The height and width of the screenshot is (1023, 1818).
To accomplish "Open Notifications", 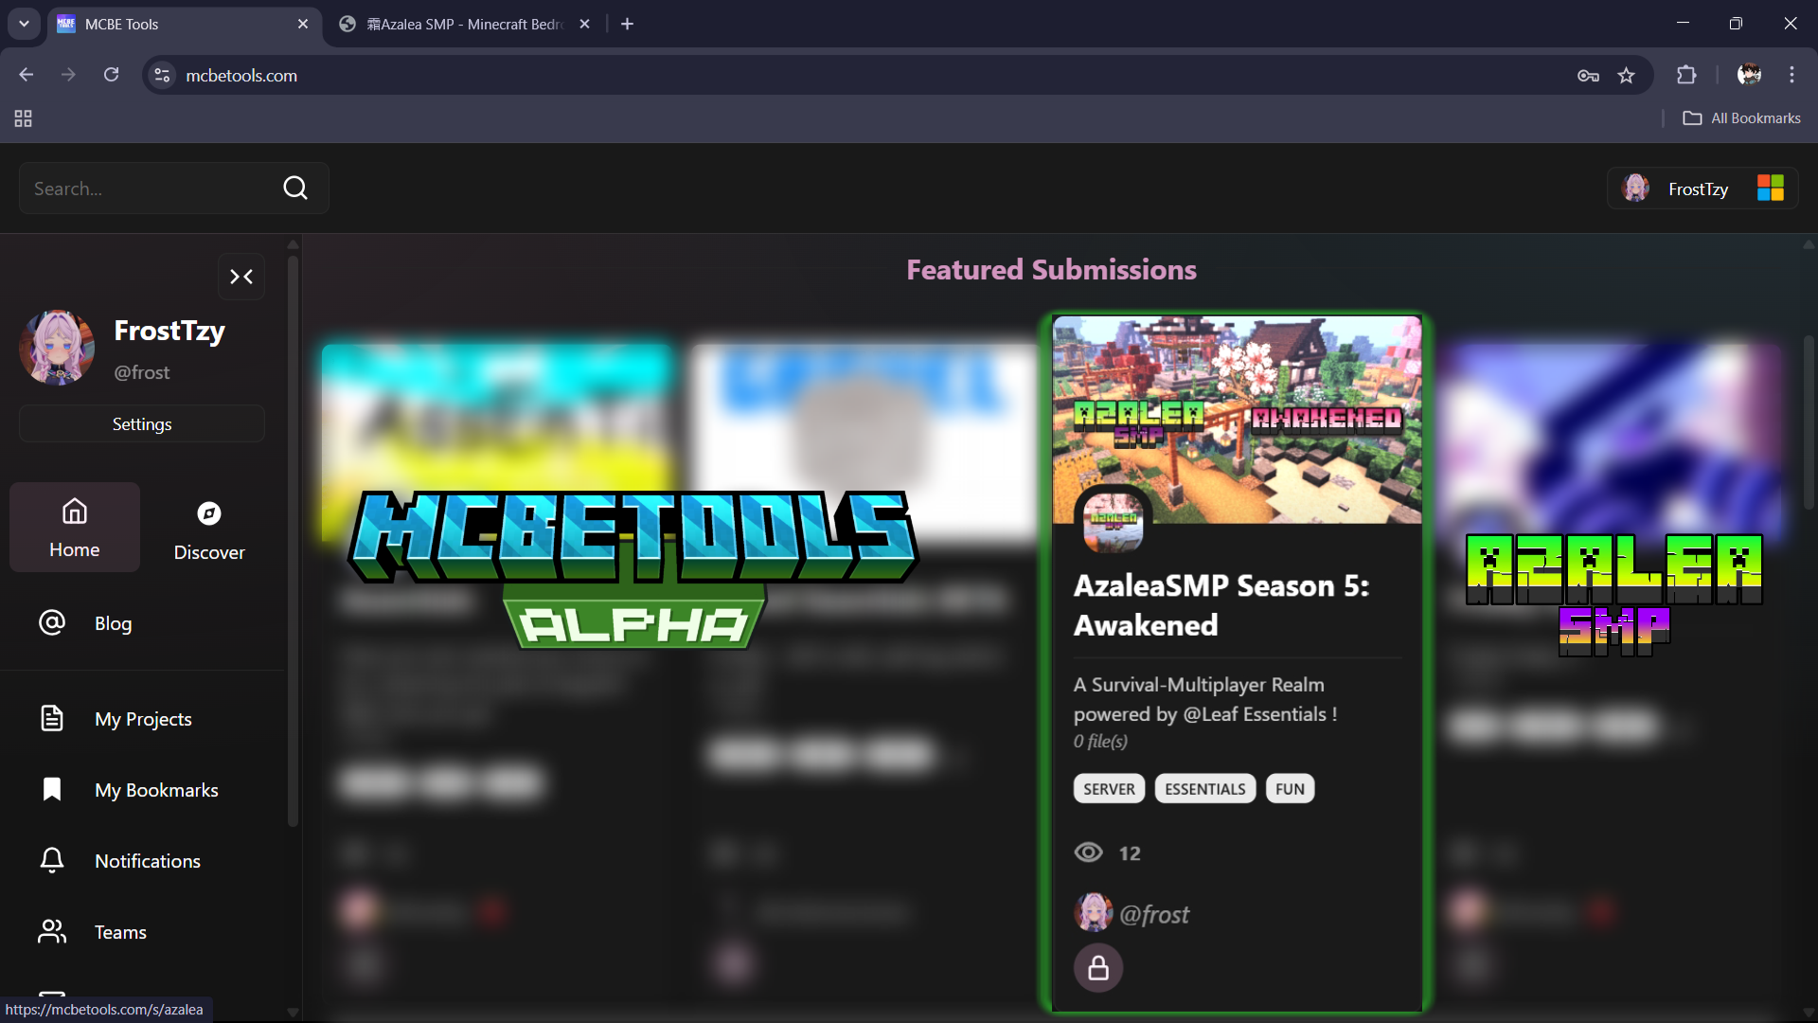I will 119,861.
